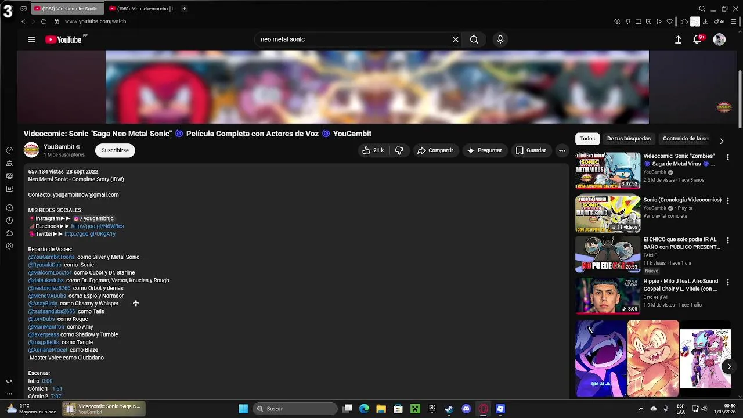Viewport: 743px width, 418px height.
Task: Open the sidebar player icon
Action: (x=9, y=208)
